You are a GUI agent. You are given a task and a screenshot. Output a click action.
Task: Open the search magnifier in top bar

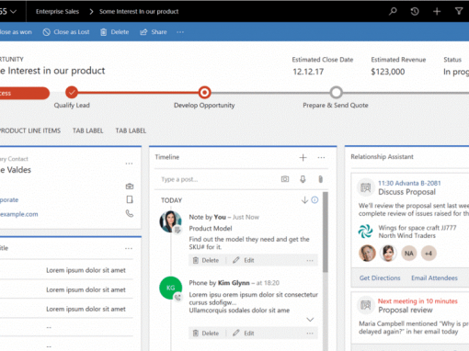click(x=393, y=11)
